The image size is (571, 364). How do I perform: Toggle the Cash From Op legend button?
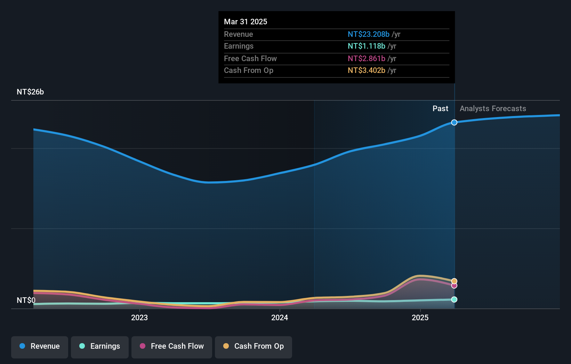click(x=254, y=347)
